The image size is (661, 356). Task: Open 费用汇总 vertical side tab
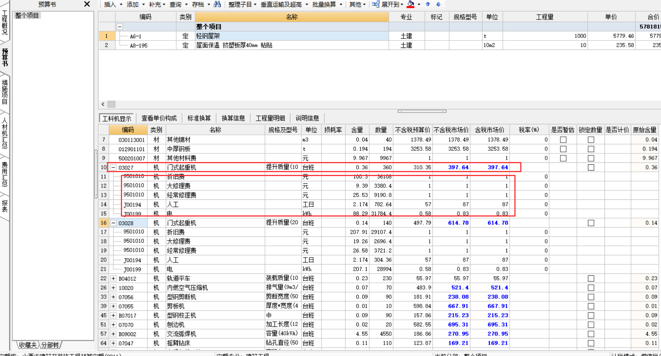[x=5, y=174]
